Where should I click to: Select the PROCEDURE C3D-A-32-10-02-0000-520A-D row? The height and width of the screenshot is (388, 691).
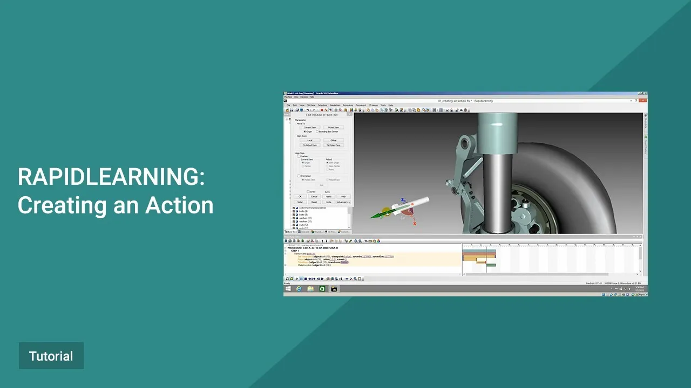pyautogui.click(x=313, y=248)
